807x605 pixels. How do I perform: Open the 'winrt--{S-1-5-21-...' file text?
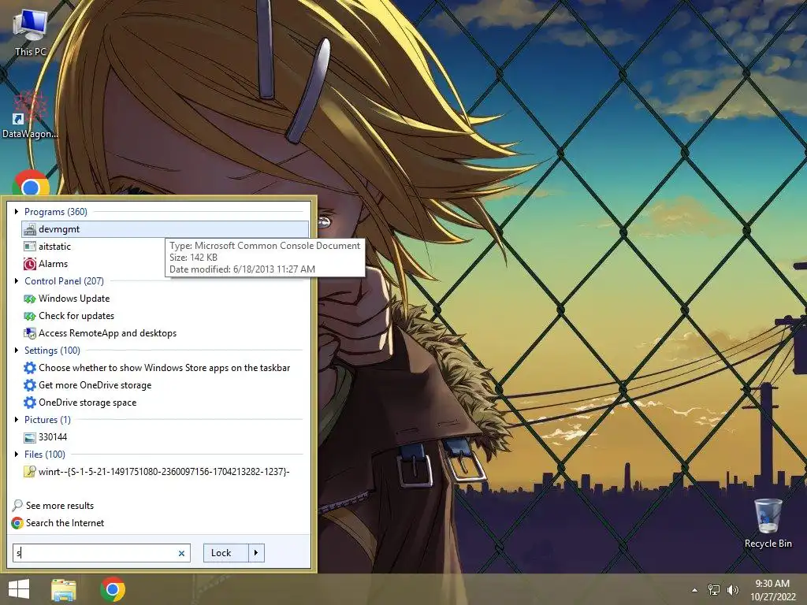pos(164,472)
